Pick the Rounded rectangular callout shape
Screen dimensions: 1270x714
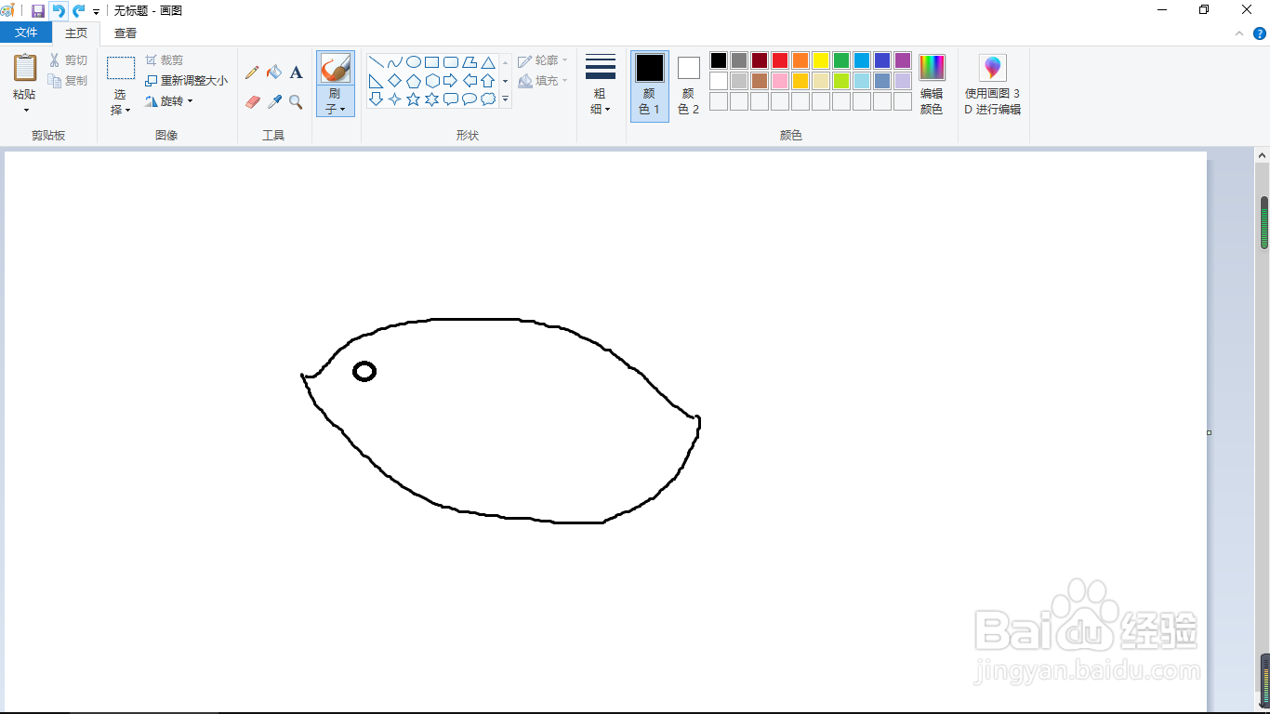[x=451, y=99]
